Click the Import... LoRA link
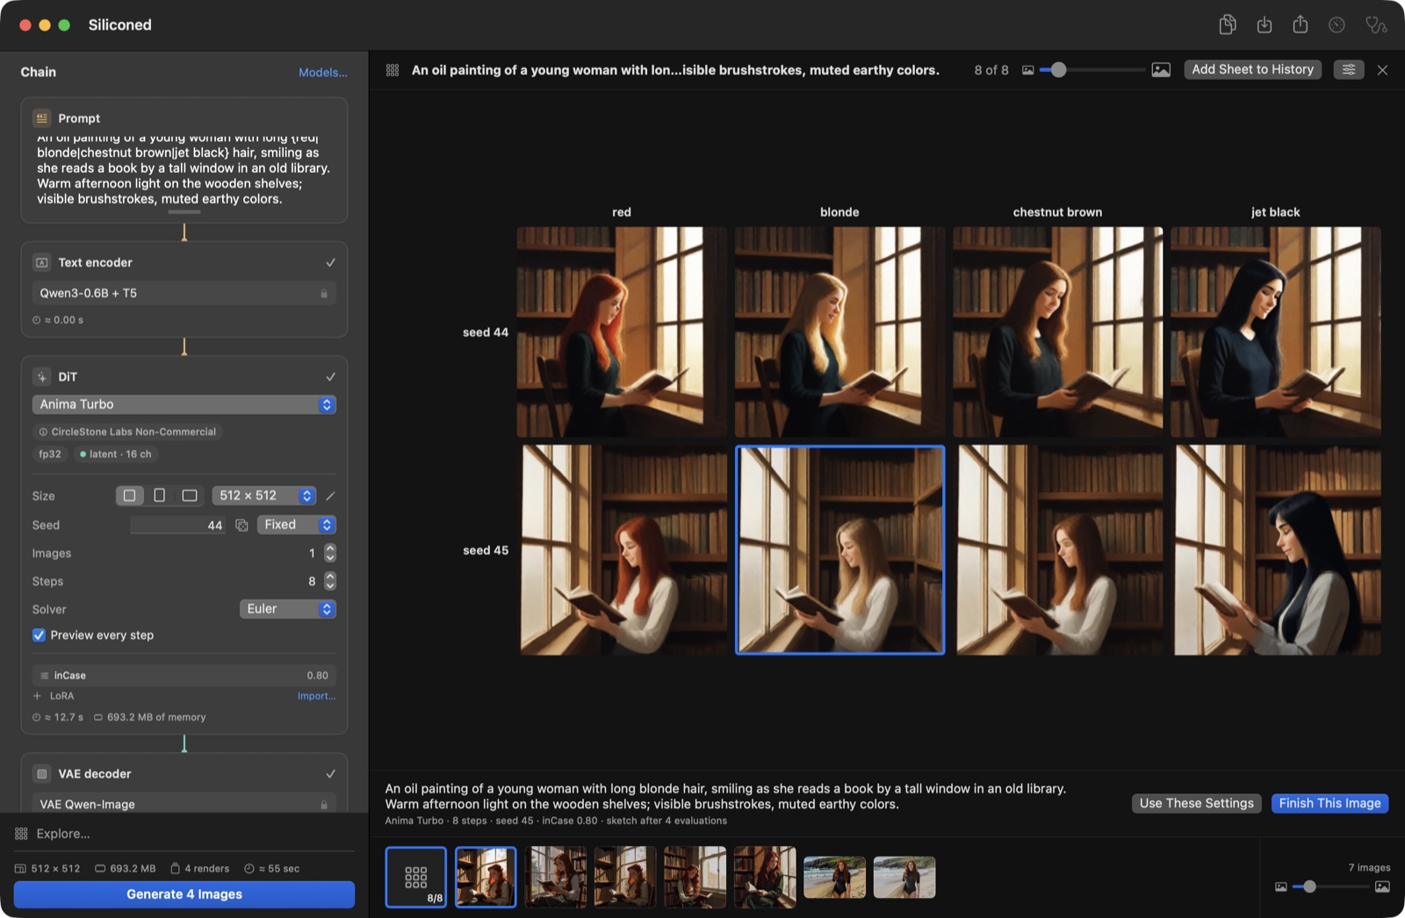This screenshot has width=1405, height=918. (x=316, y=696)
